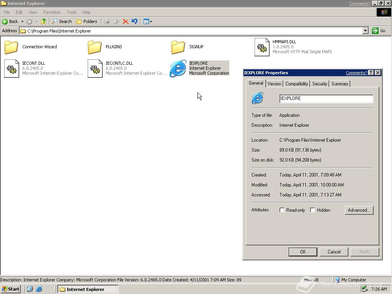Select the IECONT.DLL file icon
Screen dimensions: 392x294
tap(11, 69)
